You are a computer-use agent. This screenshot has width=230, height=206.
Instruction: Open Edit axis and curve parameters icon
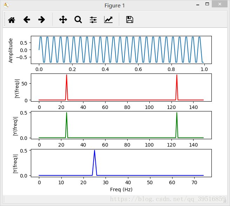point(108,20)
